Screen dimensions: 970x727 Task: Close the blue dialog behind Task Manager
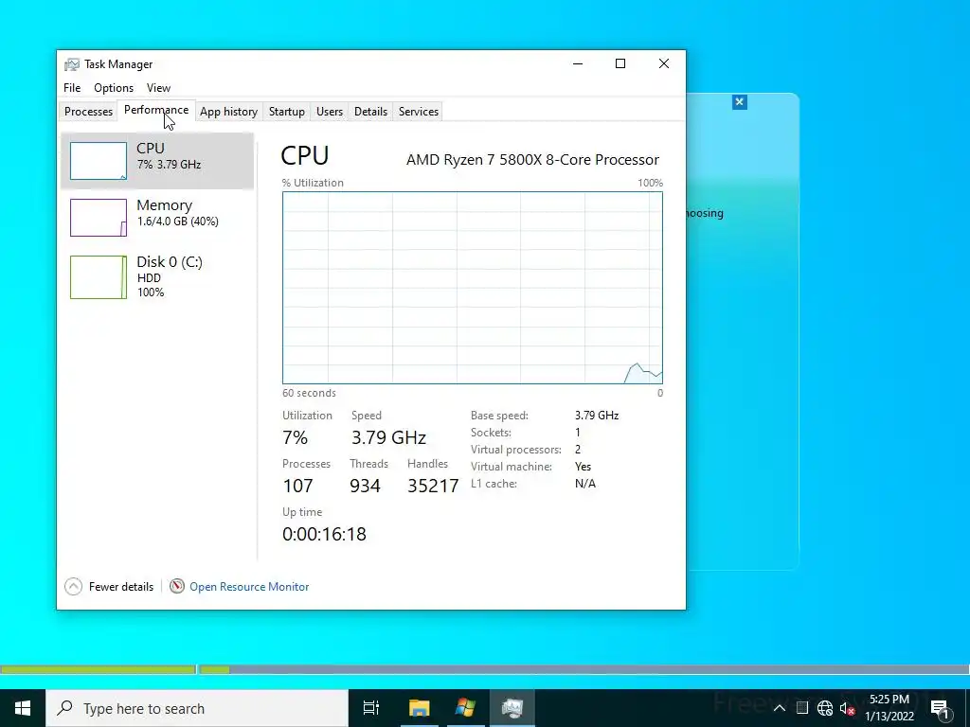point(739,102)
